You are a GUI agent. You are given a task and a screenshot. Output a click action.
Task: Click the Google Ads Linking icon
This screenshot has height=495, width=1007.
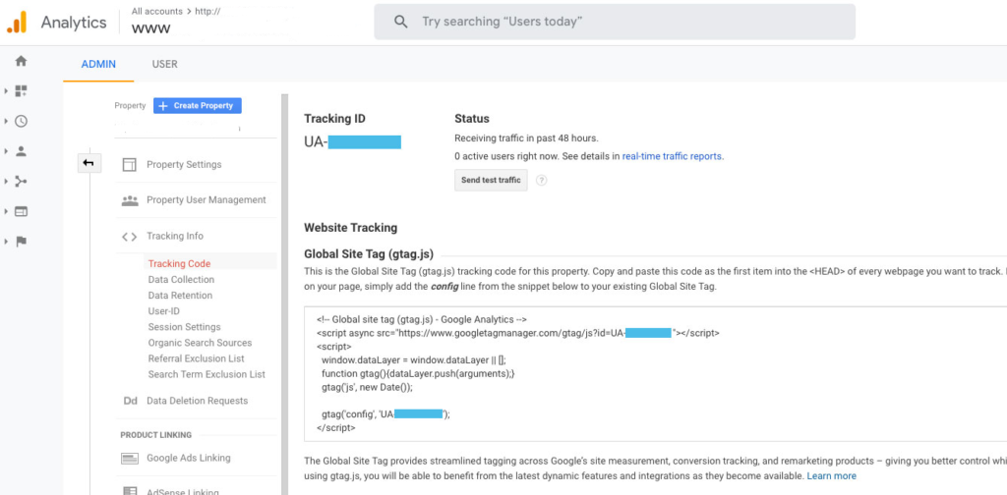130,459
